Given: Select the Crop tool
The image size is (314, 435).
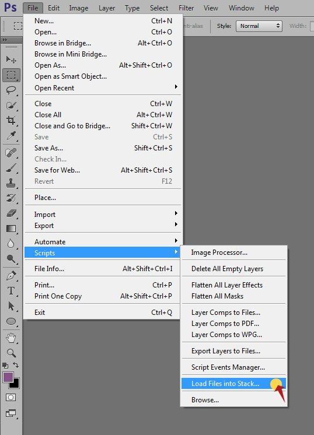Looking at the screenshot, I should click(11, 120).
